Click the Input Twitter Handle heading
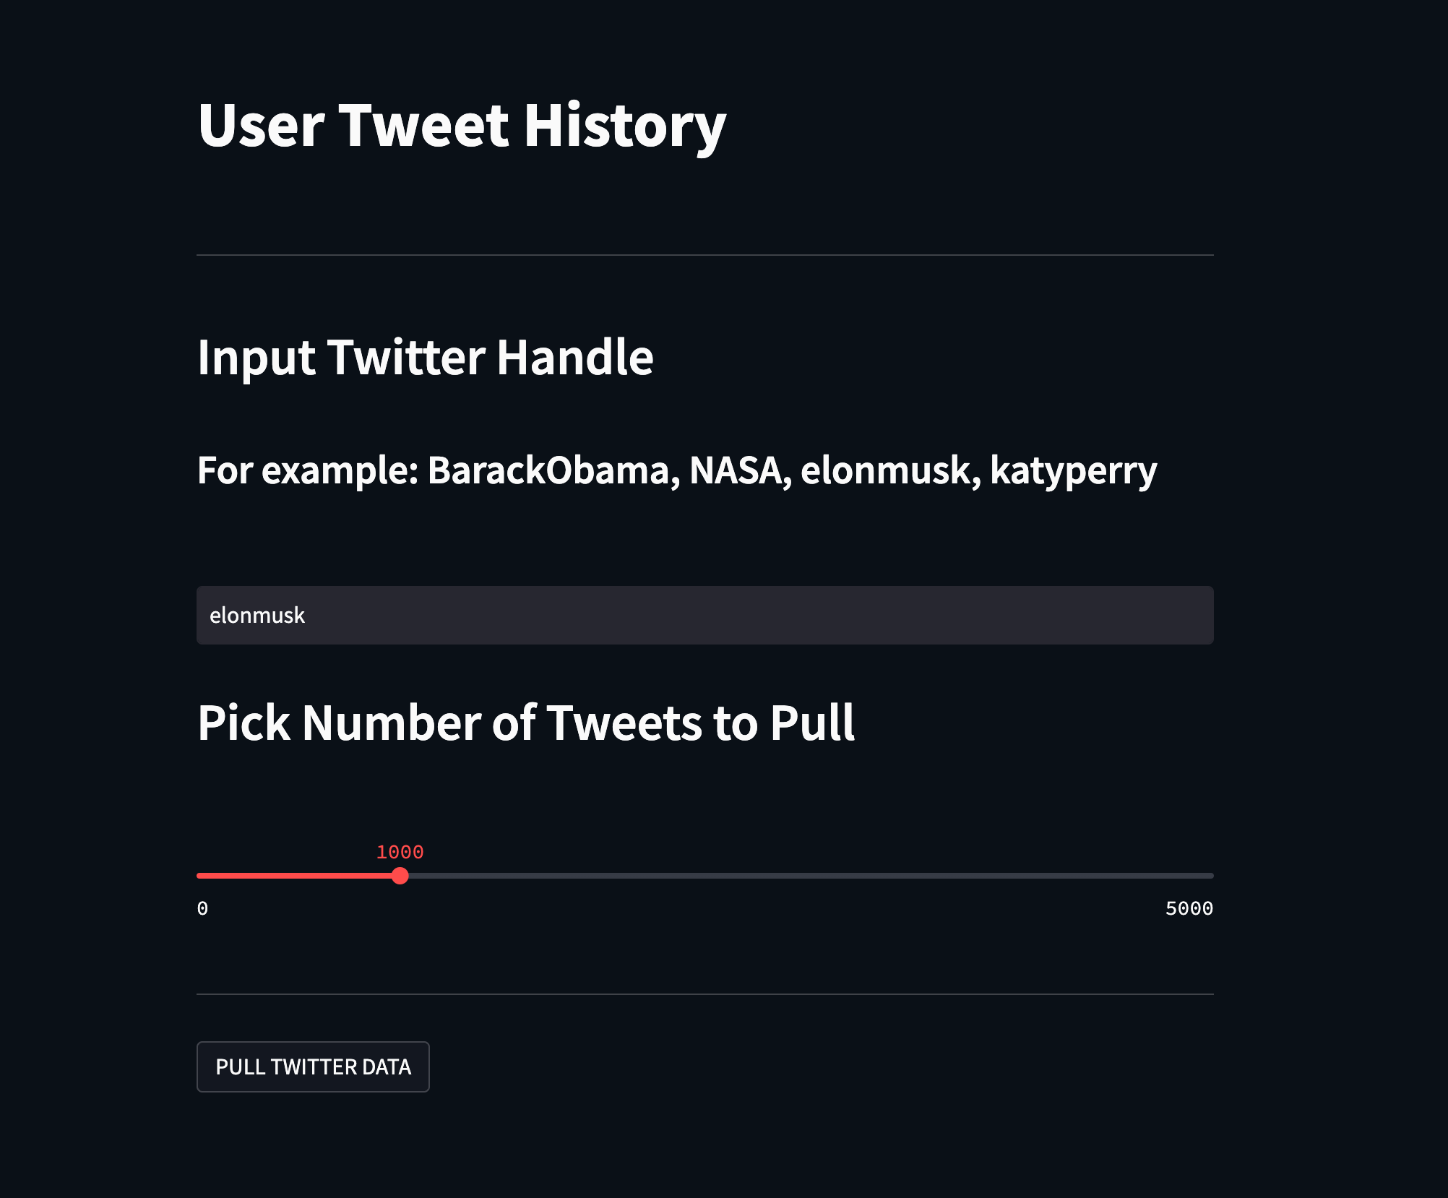1448x1198 pixels. [x=426, y=358]
